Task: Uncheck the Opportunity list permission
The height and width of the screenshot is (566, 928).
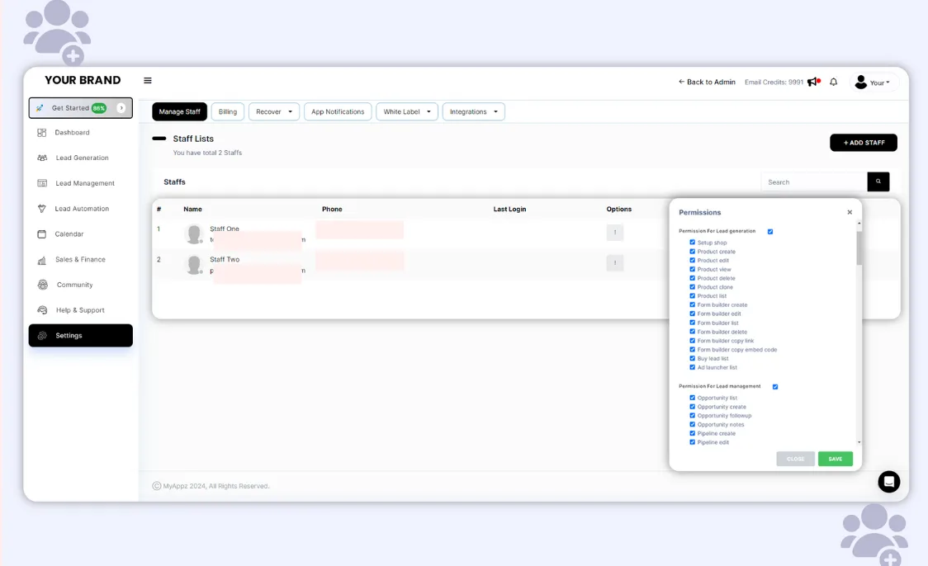Action: coord(692,398)
